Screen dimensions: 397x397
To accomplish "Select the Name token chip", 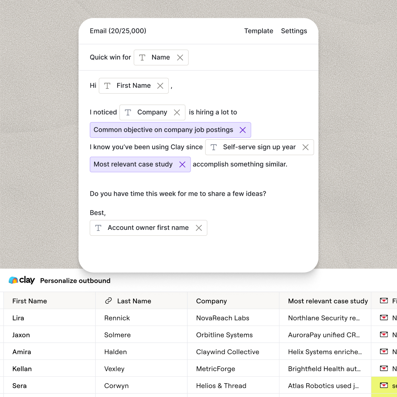I will pos(161,58).
